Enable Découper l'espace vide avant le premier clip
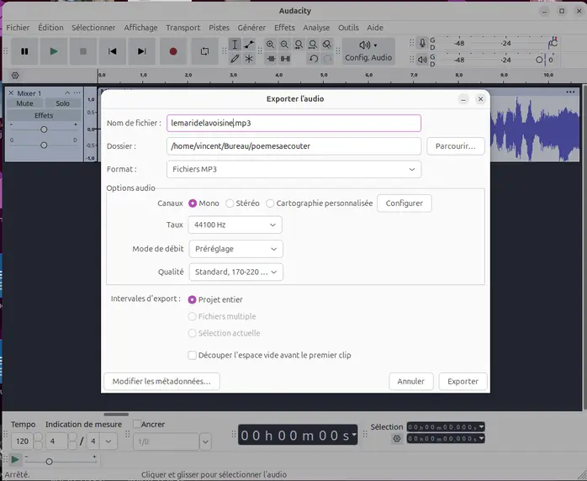The width and height of the screenshot is (587, 481). click(x=192, y=355)
